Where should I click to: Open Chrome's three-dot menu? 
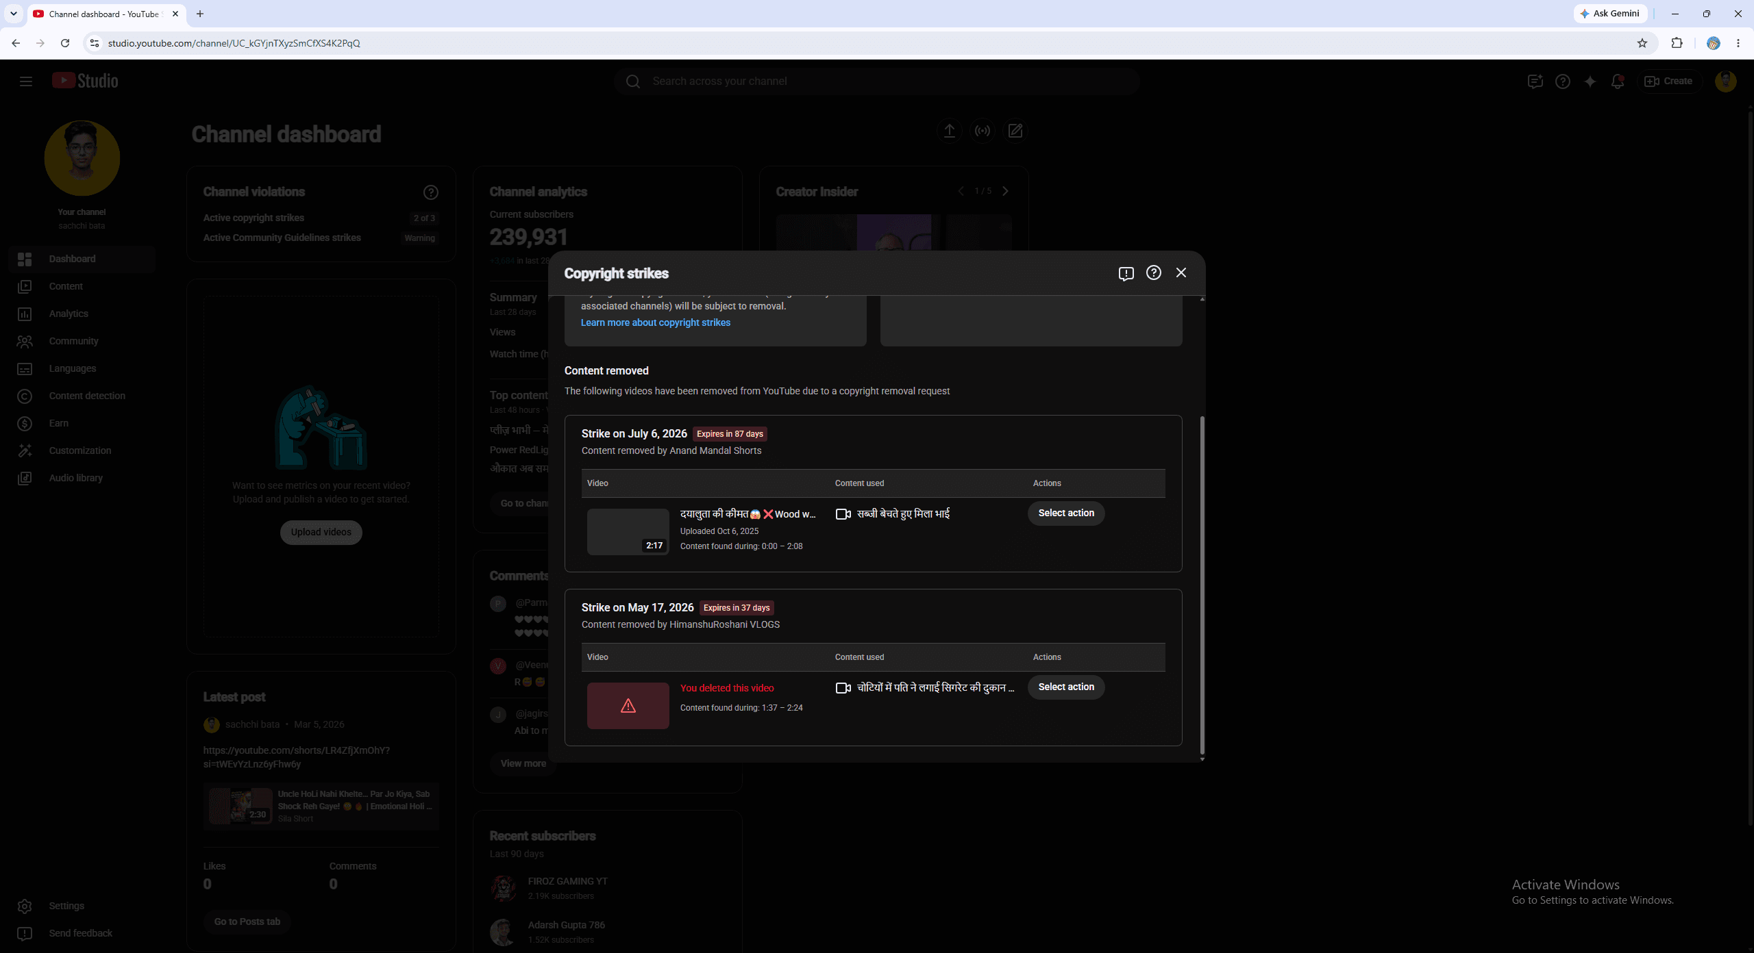click(x=1738, y=43)
